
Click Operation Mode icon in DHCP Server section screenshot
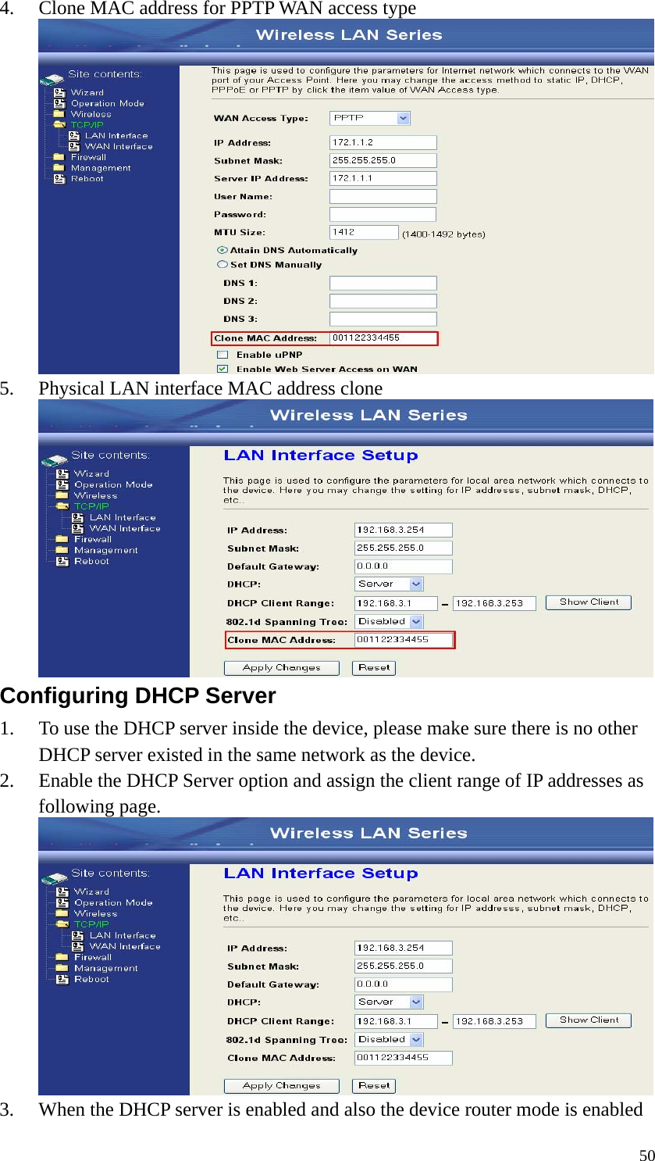[x=62, y=902]
